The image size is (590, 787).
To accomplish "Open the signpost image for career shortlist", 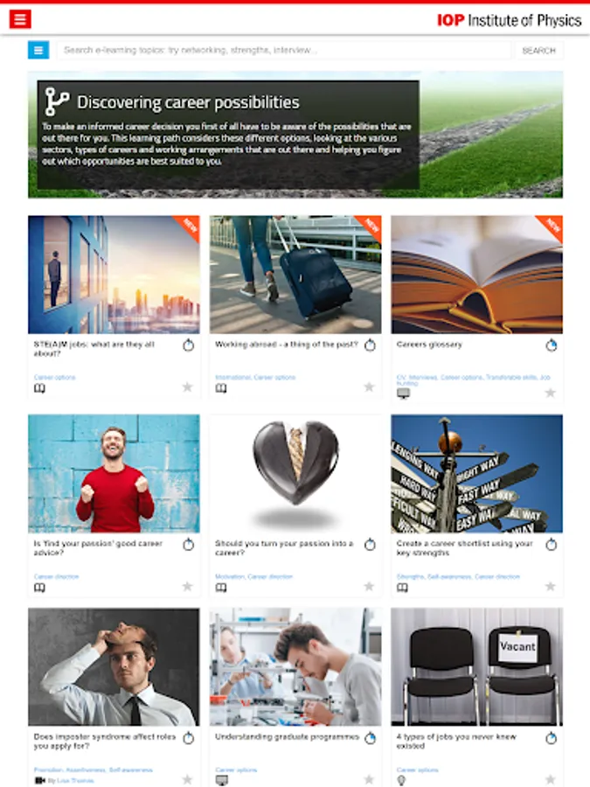I will pyautogui.click(x=476, y=473).
